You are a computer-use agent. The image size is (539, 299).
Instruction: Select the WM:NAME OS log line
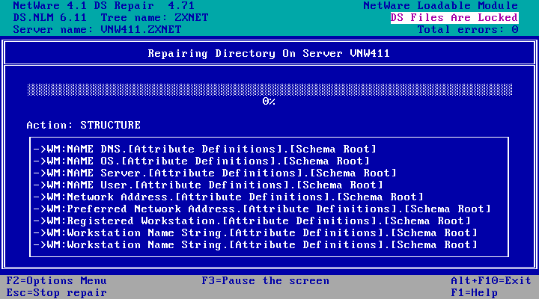click(x=201, y=161)
